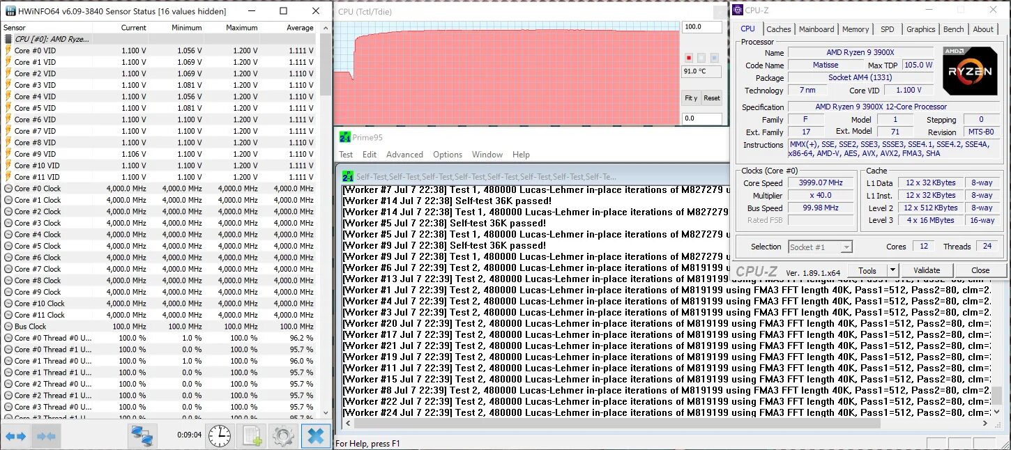Image resolution: width=1011 pixels, height=450 pixels.
Task: Click the Fit y button in CPU graph
Action: [691, 98]
